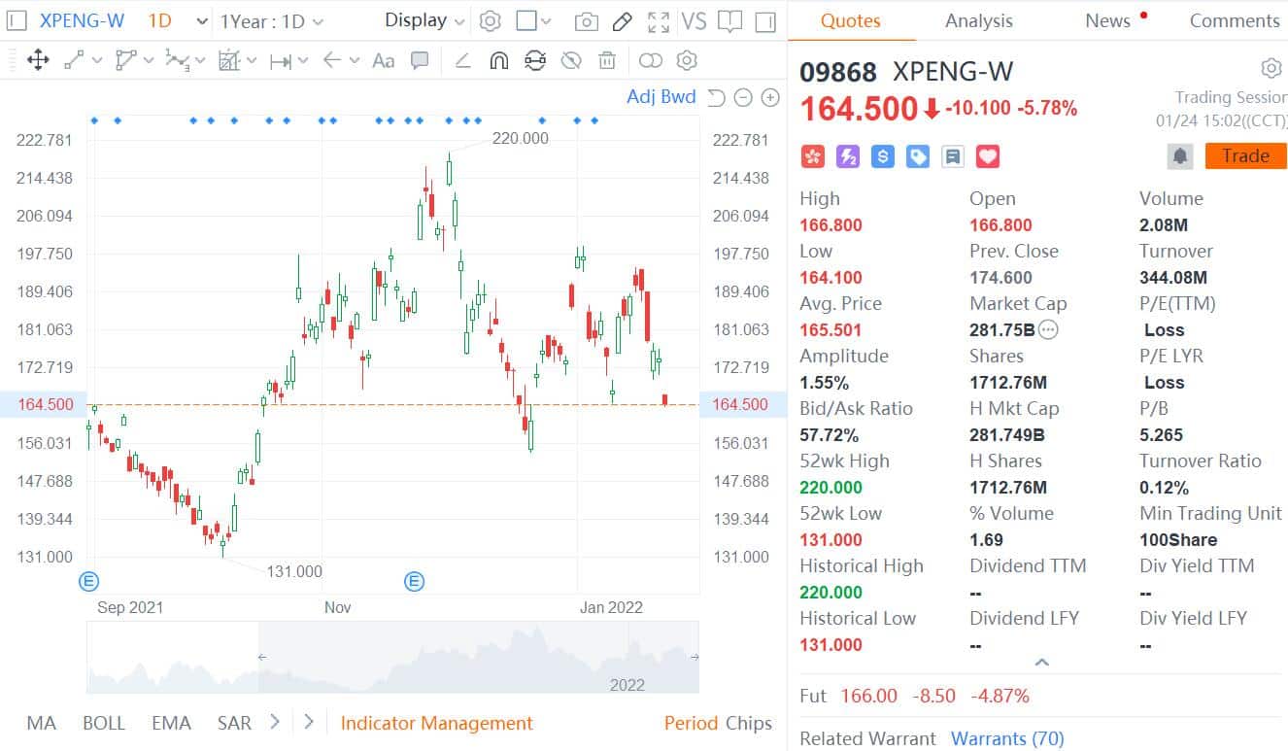Switch to the Analysis tab

click(978, 20)
